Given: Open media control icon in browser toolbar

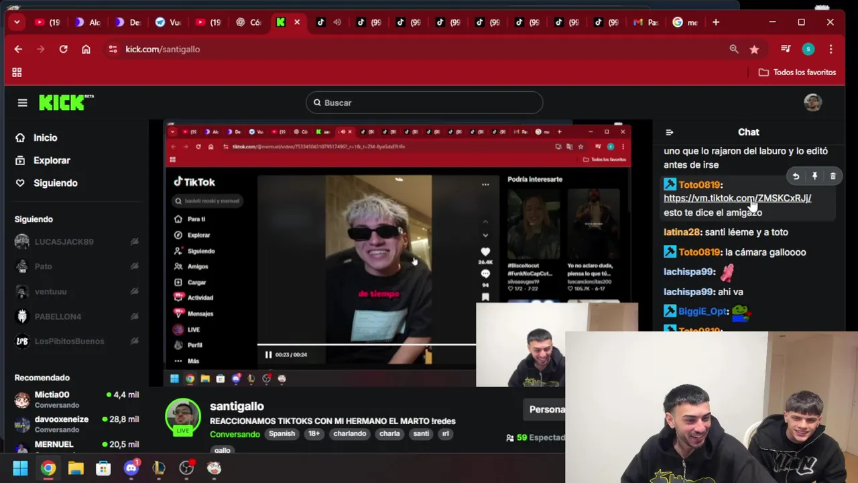Looking at the screenshot, I should click(x=786, y=49).
